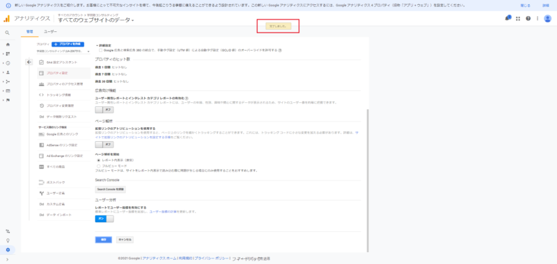Open the Google apps grid icon
The height and width of the screenshot is (264, 557).
pyautogui.click(x=518, y=19)
